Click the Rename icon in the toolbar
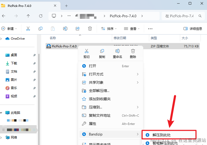207x145 pixels. pos(65,29)
